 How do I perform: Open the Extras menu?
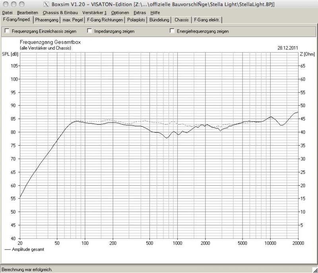(140, 13)
